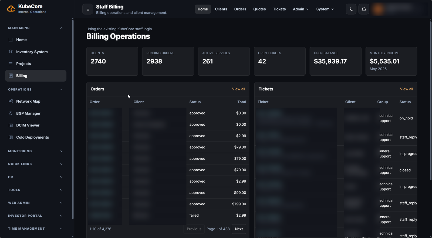432x238 pixels.
Task: Click the Previous page button
Action: coord(194,229)
